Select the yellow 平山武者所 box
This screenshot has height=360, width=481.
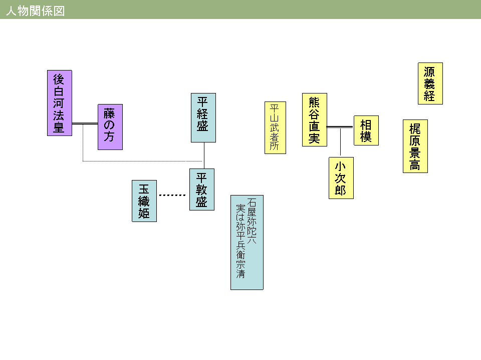pos(275,127)
